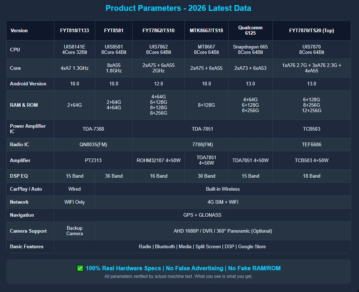This screenshot has height=292, width=359.
Task: Select the UIS8581 CPU cell
Action: click(114, 50)
